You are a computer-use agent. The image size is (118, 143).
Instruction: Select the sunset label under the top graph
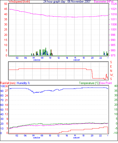(76, 60)
